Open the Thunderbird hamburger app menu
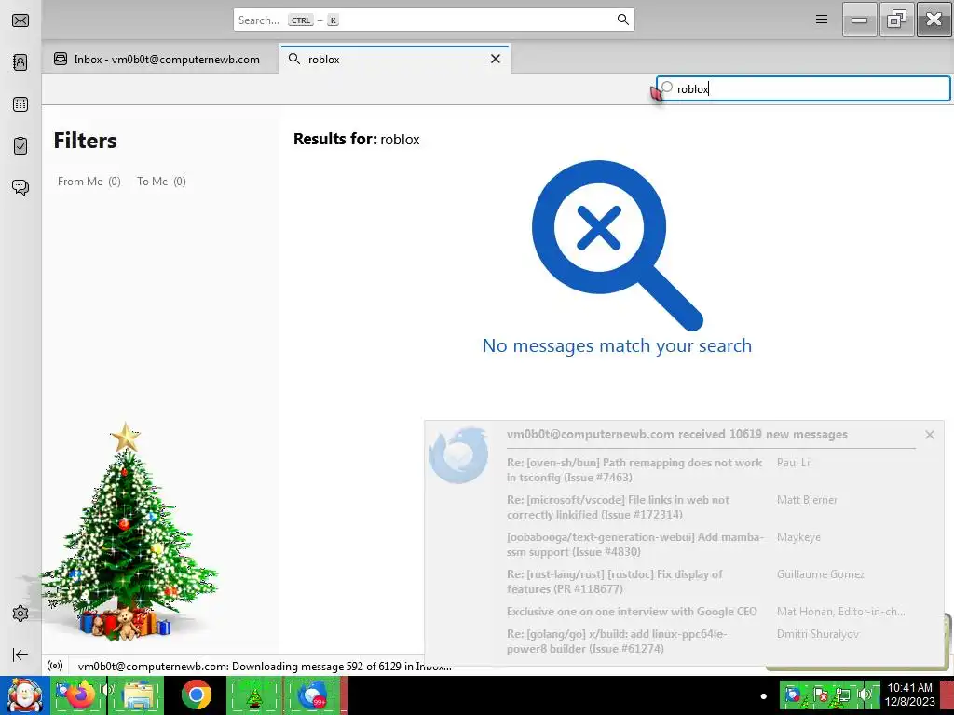 tap(822, 20)
